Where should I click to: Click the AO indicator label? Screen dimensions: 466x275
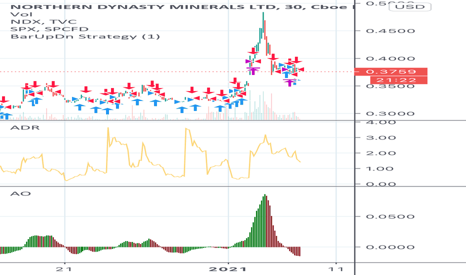(20, 194)
